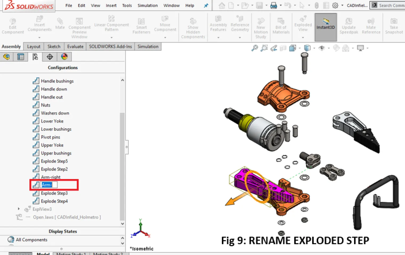This screenshot has width=405, height=255.
Task: Switch to the Layout tab
Action: pyautogui.click(x=34, y=46)
